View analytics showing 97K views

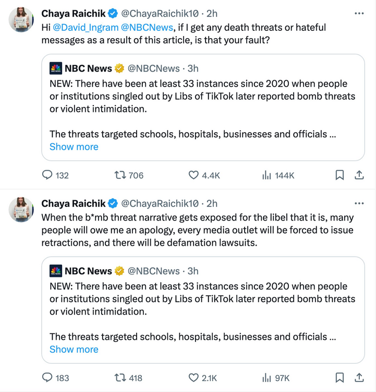pyautogui.click(x=266, y=377)
